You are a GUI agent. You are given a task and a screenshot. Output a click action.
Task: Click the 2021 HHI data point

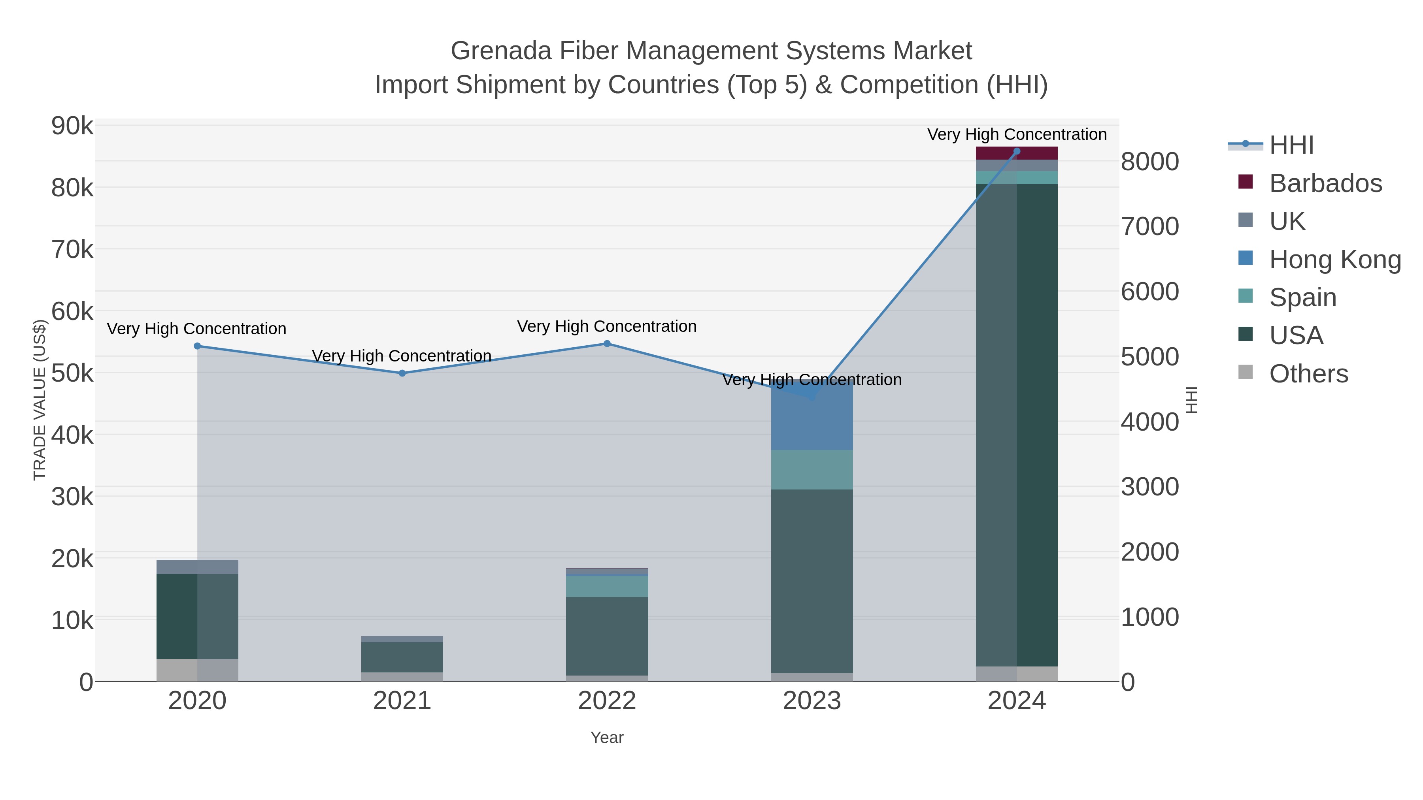click(x=402, y=373)
